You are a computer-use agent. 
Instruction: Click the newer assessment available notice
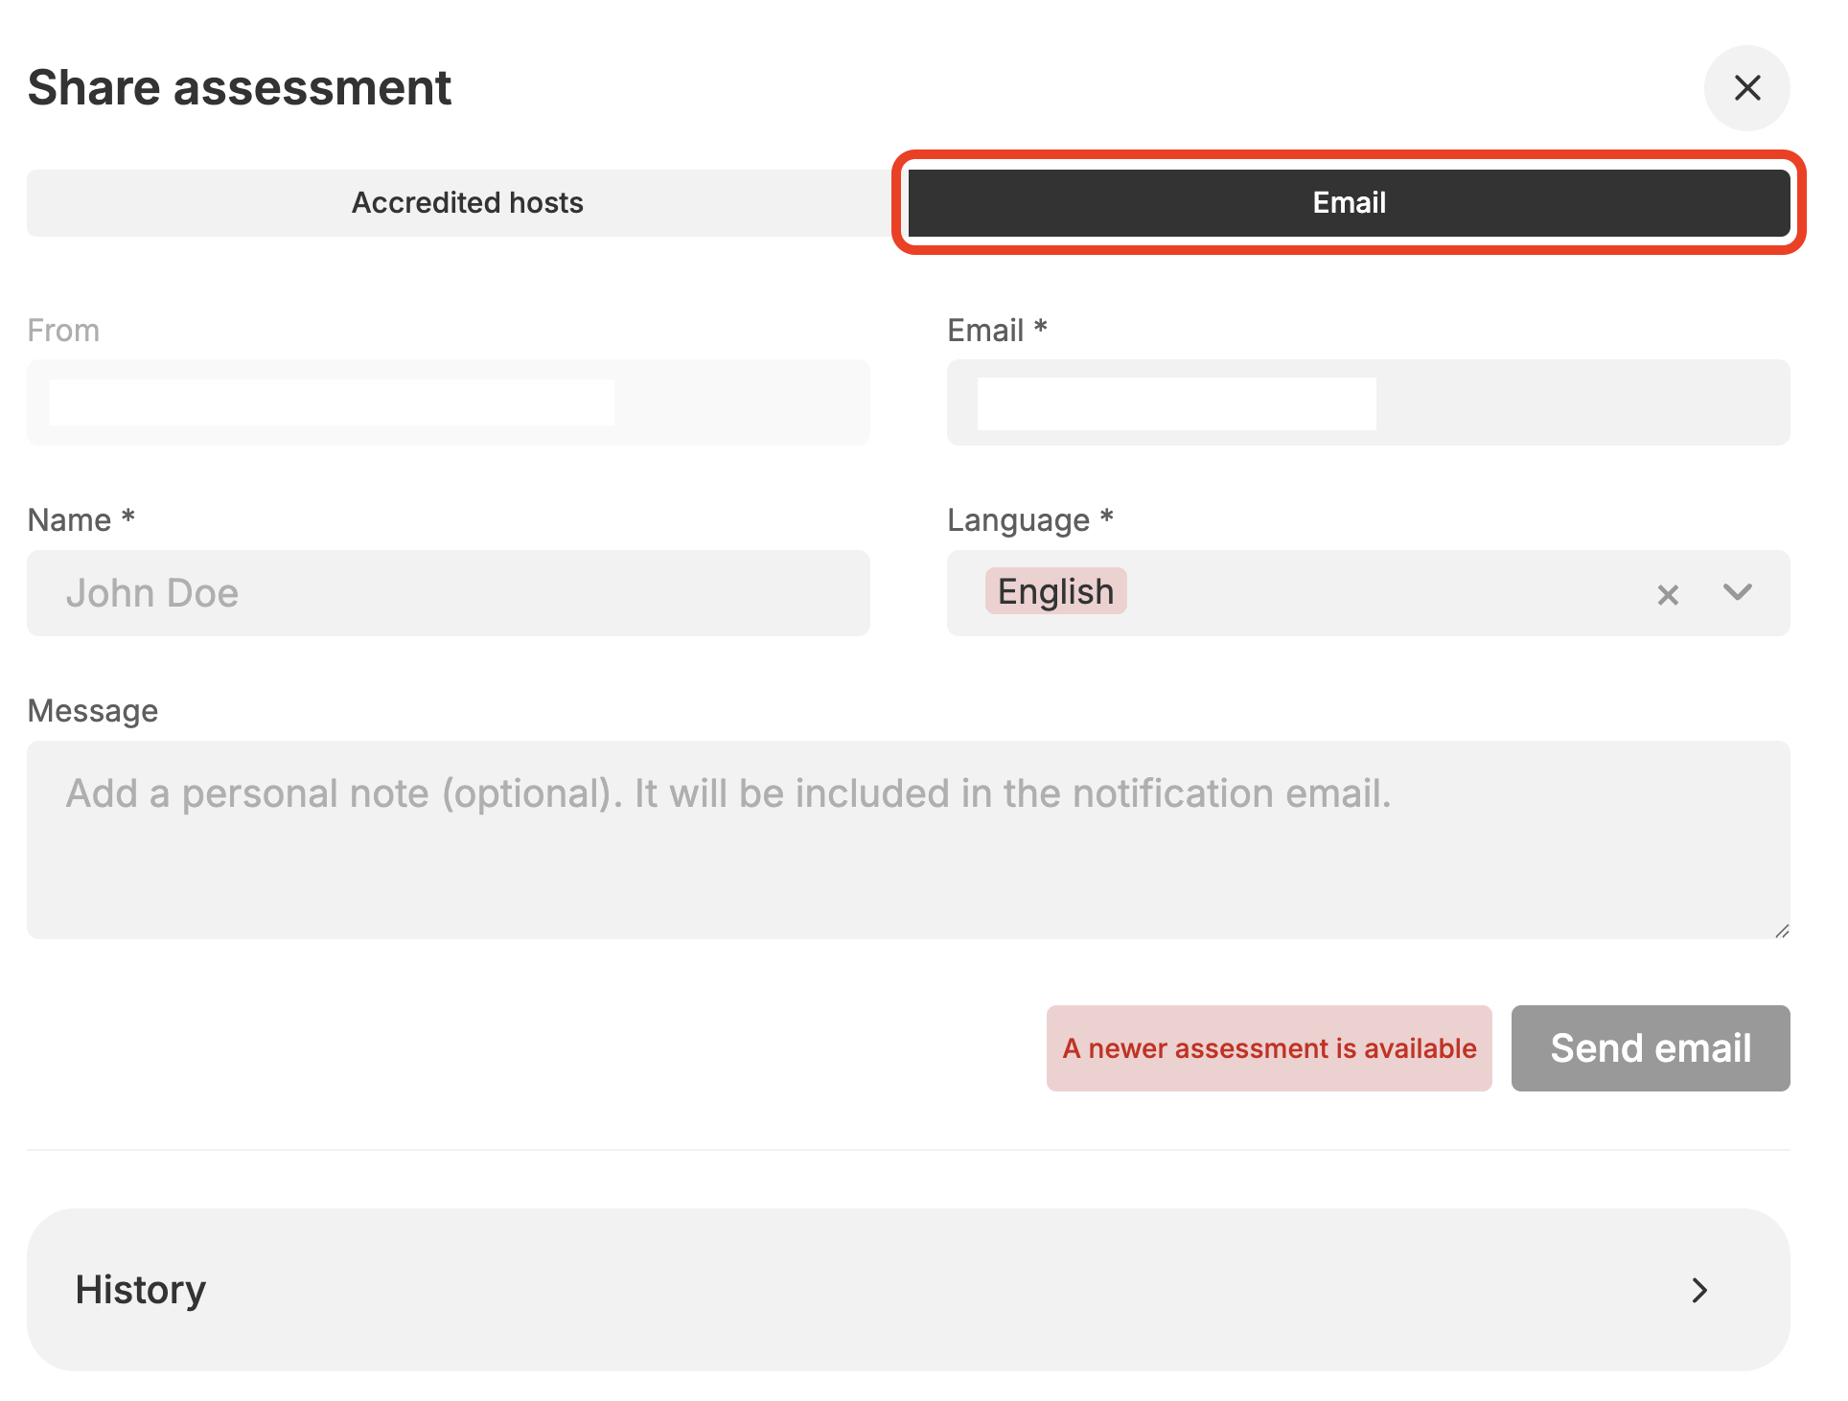(x=1268, y=1048)
